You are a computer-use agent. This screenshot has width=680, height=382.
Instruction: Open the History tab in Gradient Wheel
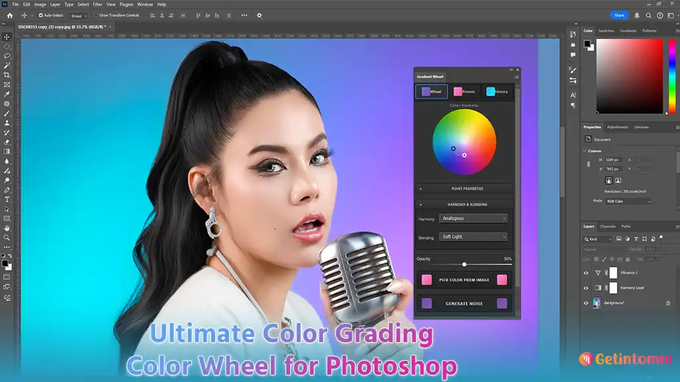pos(497,92)
